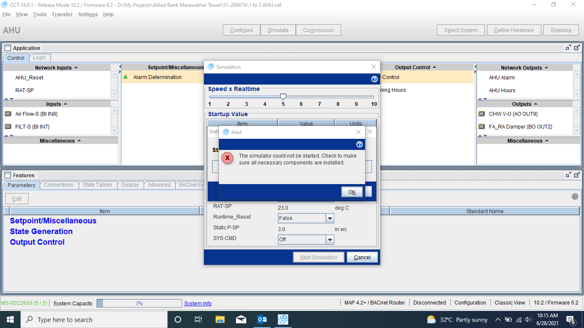Collapse the Network Outputs section
The height and width of the screenshot is (328, 584).
546,67
